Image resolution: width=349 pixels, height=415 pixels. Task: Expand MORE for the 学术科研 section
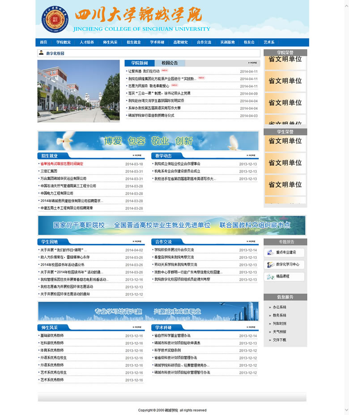251,327
